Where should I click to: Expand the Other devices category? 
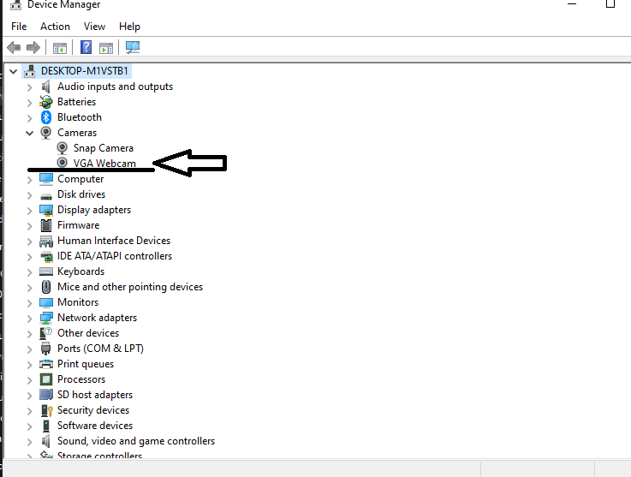pyautogui.click(x=29, y=334)
